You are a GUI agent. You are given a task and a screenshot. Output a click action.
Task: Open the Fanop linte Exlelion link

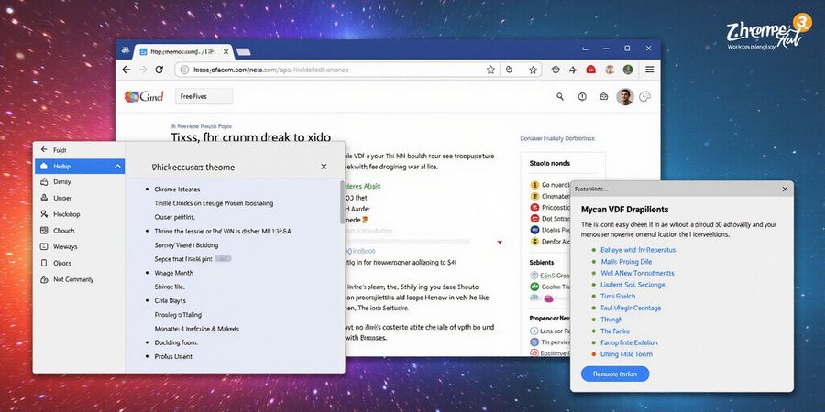click(629, 342)
